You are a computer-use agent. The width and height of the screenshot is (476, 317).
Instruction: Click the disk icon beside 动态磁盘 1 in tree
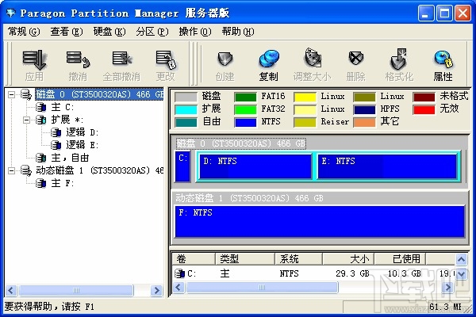click(x=26, y=170)
